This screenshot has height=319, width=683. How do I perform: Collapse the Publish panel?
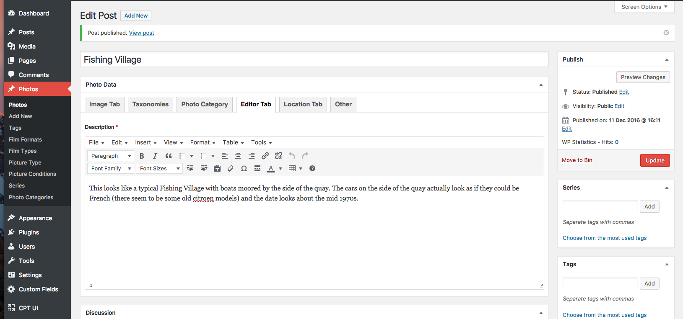pos(667,59)
